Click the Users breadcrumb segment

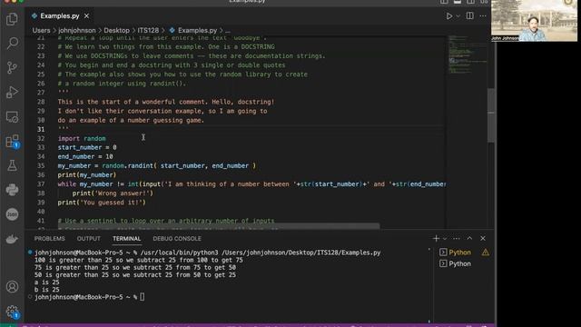pos(41,30)
